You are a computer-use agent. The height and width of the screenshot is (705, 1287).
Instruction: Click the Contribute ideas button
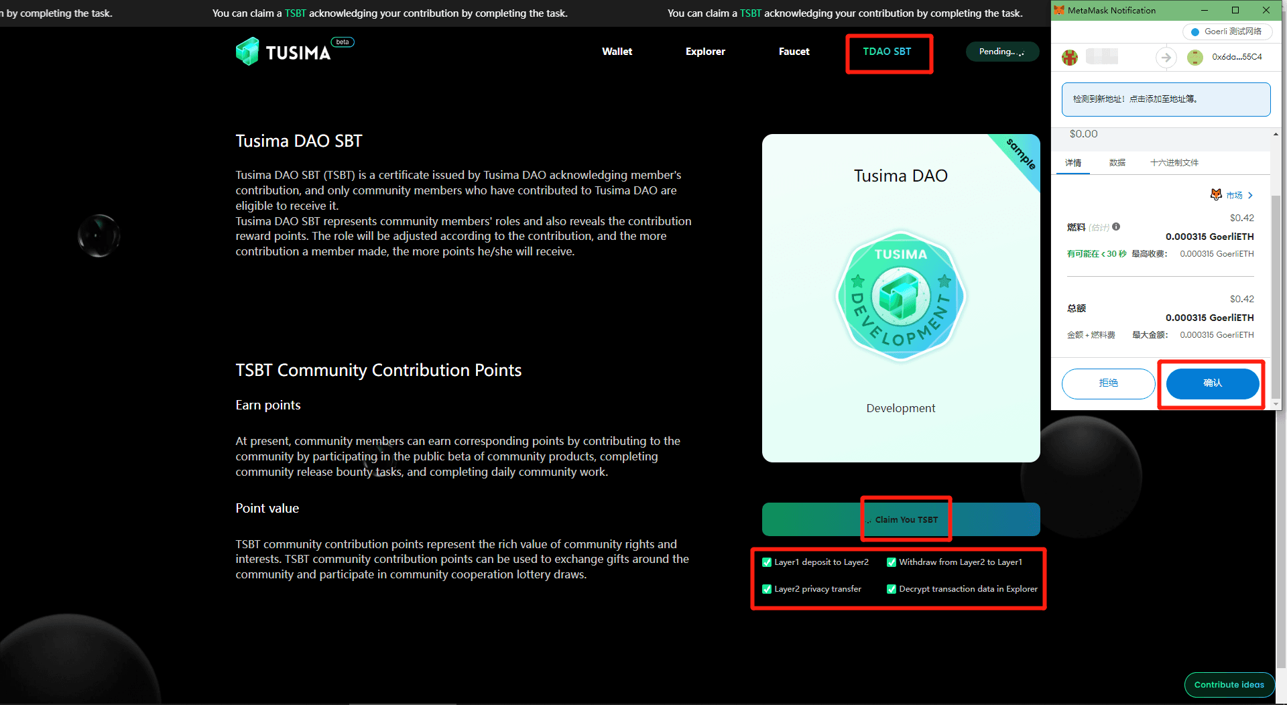[x=1229, y=685]
